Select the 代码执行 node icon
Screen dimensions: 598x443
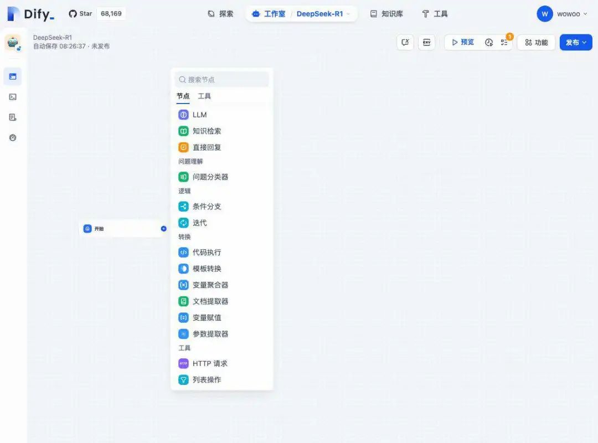(183, 252)
